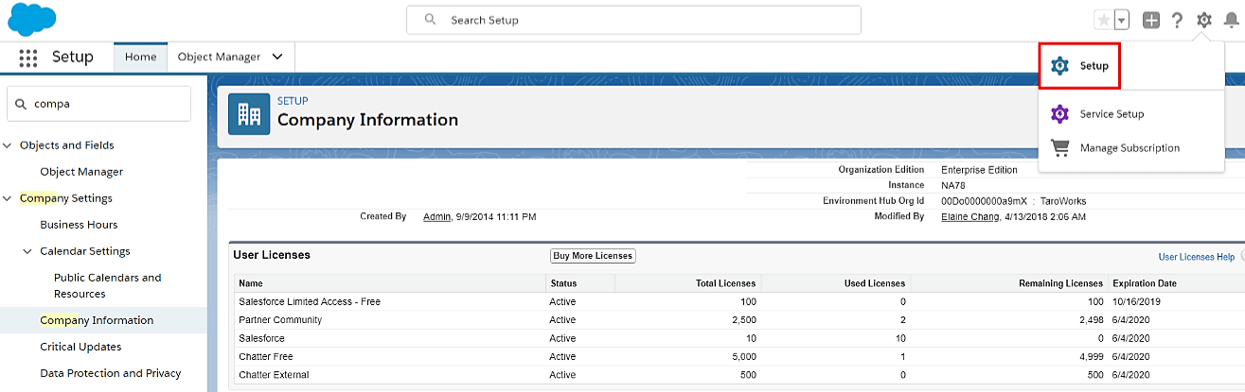Click the Salesforce cloud logo
The height and width of the screenshot is (392, 1245).
[x=32, y=19]
